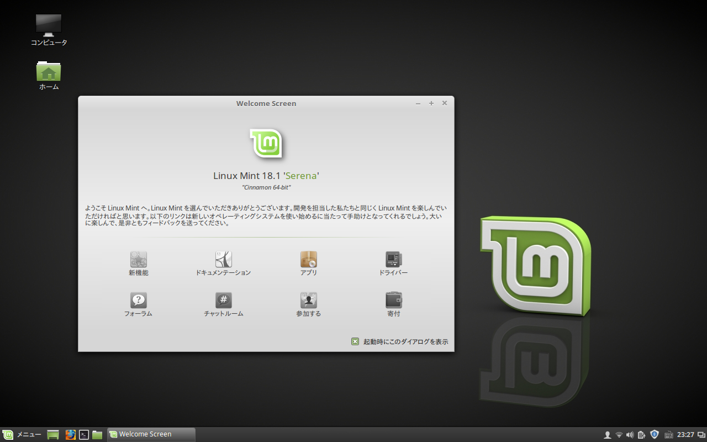Open the 寄付 donation wallet icon

coord(393,301)
